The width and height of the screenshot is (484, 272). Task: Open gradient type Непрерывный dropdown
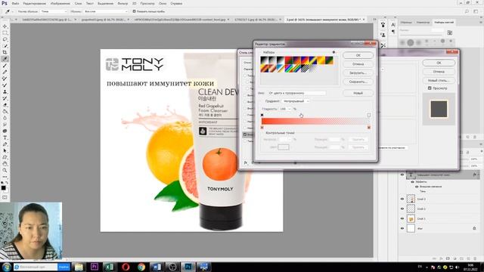click(x=296, y=101)
